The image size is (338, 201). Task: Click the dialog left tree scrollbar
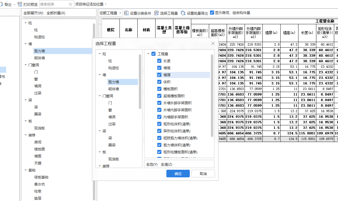coord(140,82)
